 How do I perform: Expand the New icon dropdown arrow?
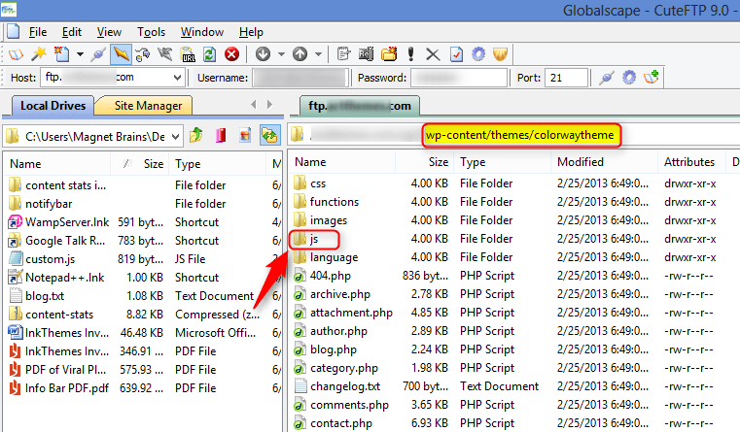pyautogui.click(x=81, y=54)
